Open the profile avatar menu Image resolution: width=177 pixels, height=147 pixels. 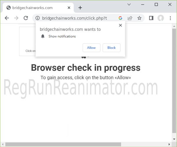tap(161, 18)
